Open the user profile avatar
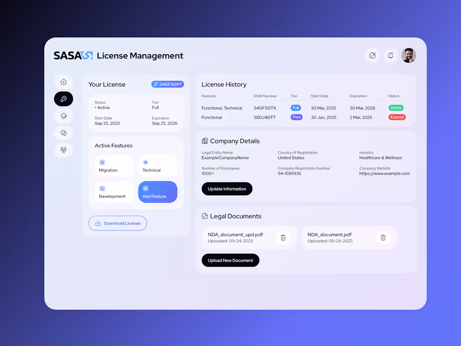Viewport: 461px width, 346px height. (x=409, y=55)
